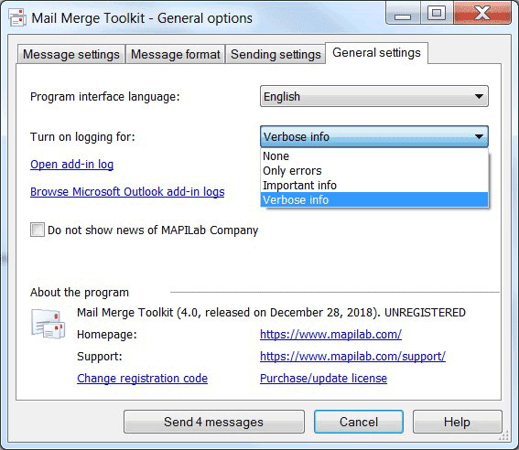This screenshot has width=519, height=450.
Task: Collapse the logging level dropdown arrow
Action: point(479,136)
